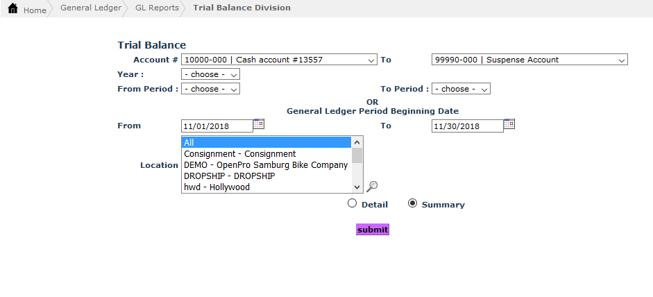Select the Summary radio button
This screenshot has width=653, height=297.
click(412, 204)
